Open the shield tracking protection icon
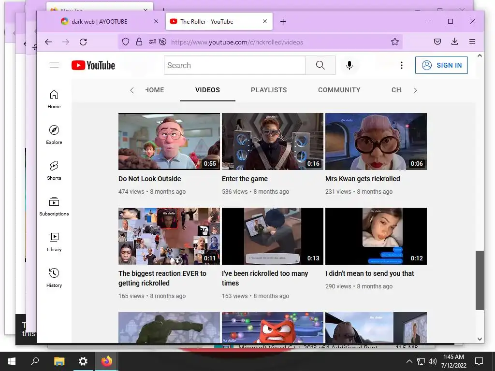The image size is (495, 371). click(x=126, y=42)
